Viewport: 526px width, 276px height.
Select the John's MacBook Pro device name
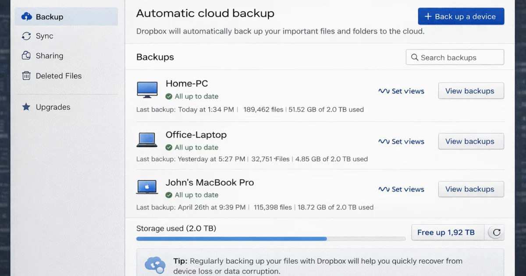[210, 182]
